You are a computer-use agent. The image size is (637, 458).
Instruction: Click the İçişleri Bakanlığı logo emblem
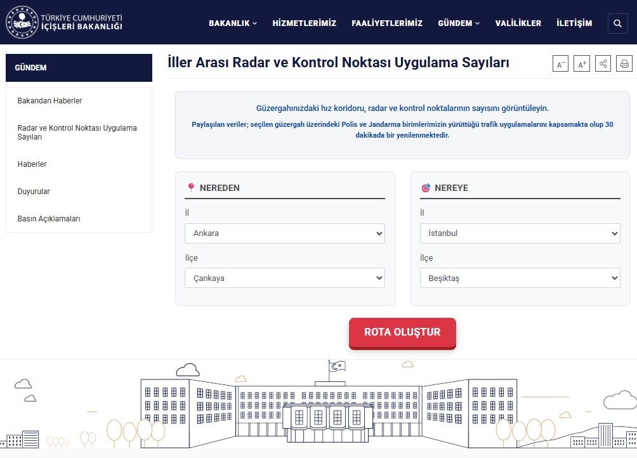pos(22,22)
